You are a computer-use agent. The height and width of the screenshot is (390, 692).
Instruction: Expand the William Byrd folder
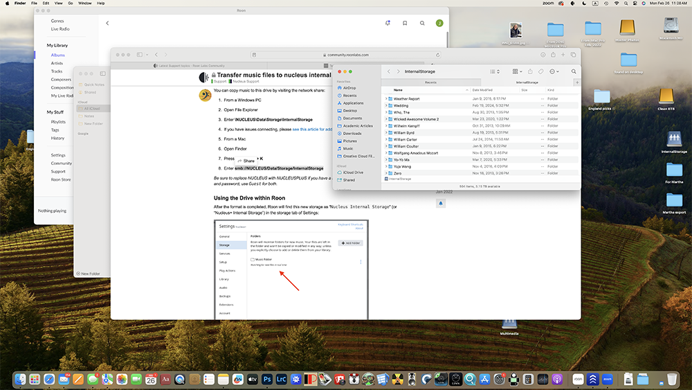click(x=386, y=132)
